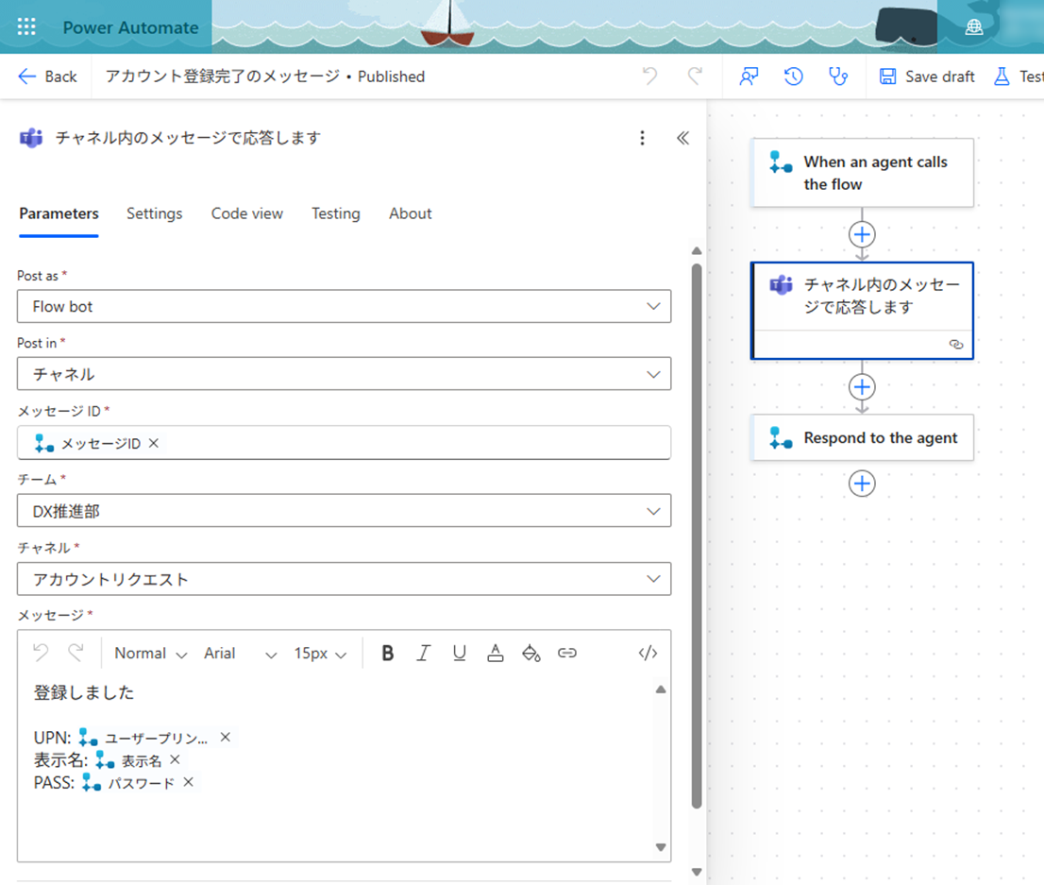Viewport: 1044px width, 885px height.
Task: Expand the チーム DX推進部 dropdown
Action: 344,511
